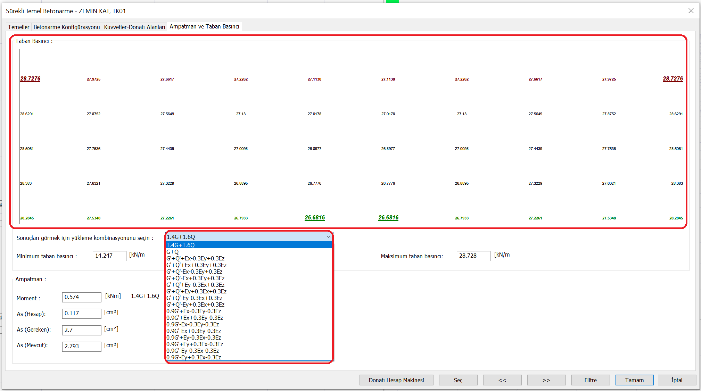
Task: Pick 0.9G'+Ex-0.3Ey-0.3Ez from the list
Action: (249, 311)
